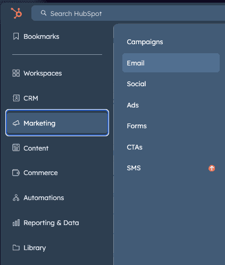Focus the Search HubSpot field
The height and width of the screenshot is (265, 225).
click(128, 13)
